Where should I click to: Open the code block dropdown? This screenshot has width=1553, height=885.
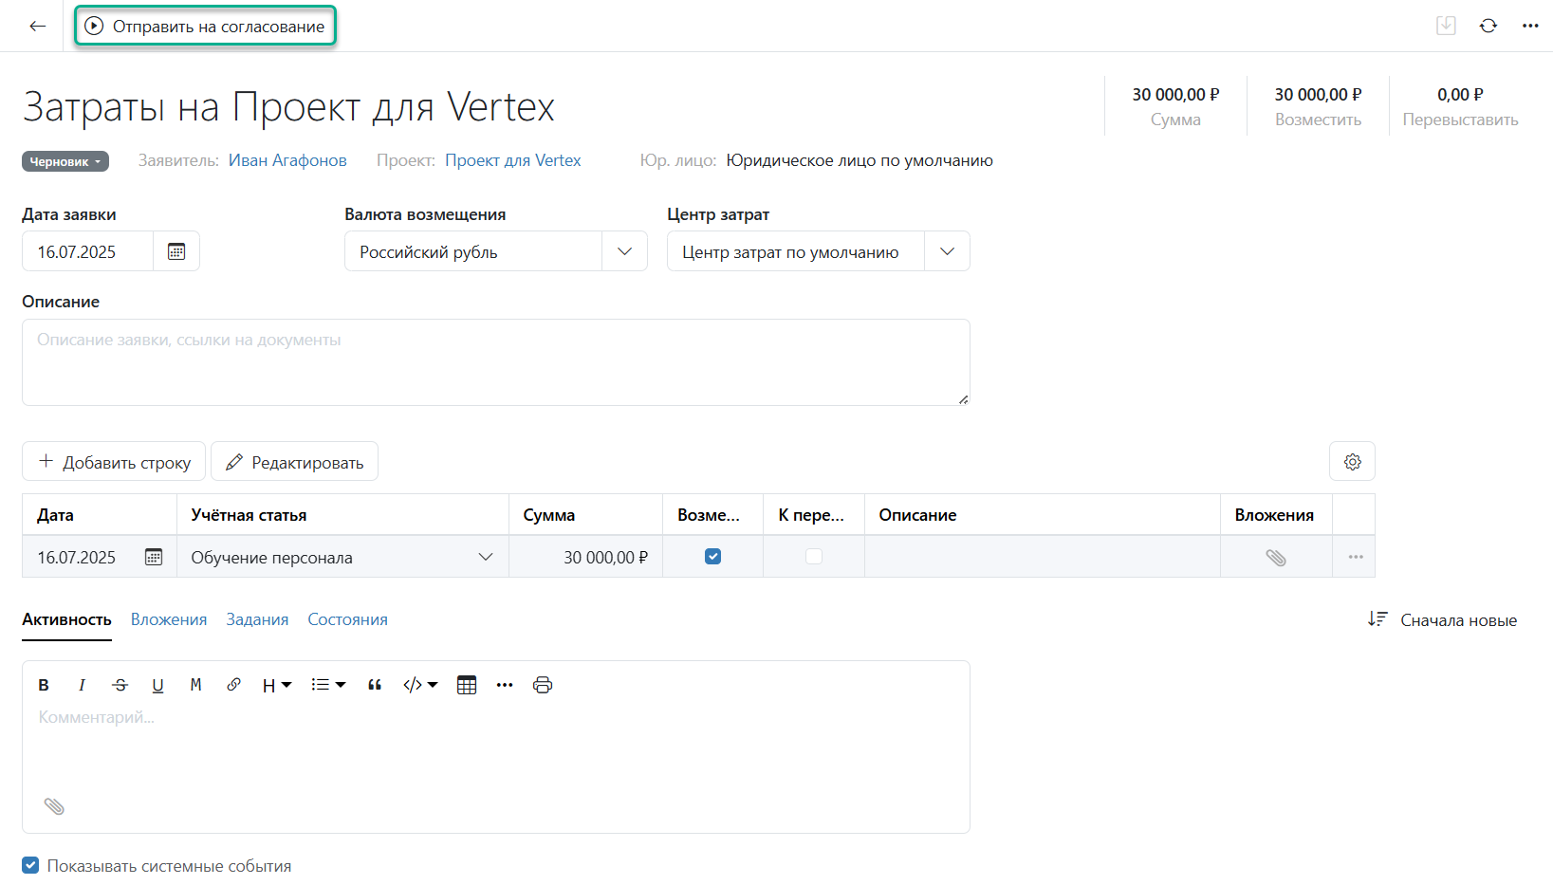(420, 685)
